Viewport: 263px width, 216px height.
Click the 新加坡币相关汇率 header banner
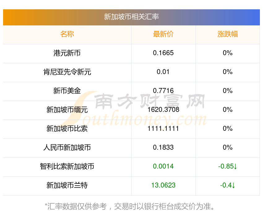coord(131,17)
